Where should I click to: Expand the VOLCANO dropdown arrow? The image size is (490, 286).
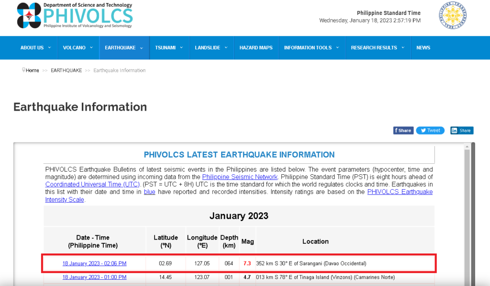coord(91,47)
